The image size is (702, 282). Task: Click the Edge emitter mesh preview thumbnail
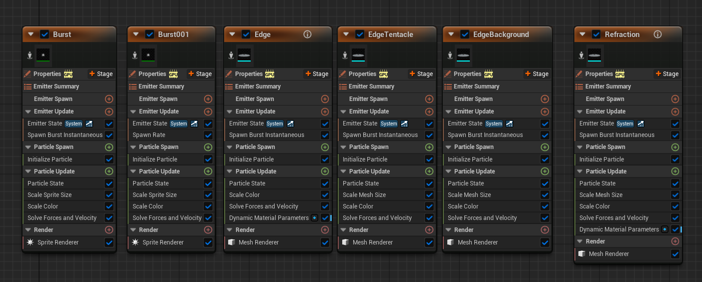tap(245, 55)
